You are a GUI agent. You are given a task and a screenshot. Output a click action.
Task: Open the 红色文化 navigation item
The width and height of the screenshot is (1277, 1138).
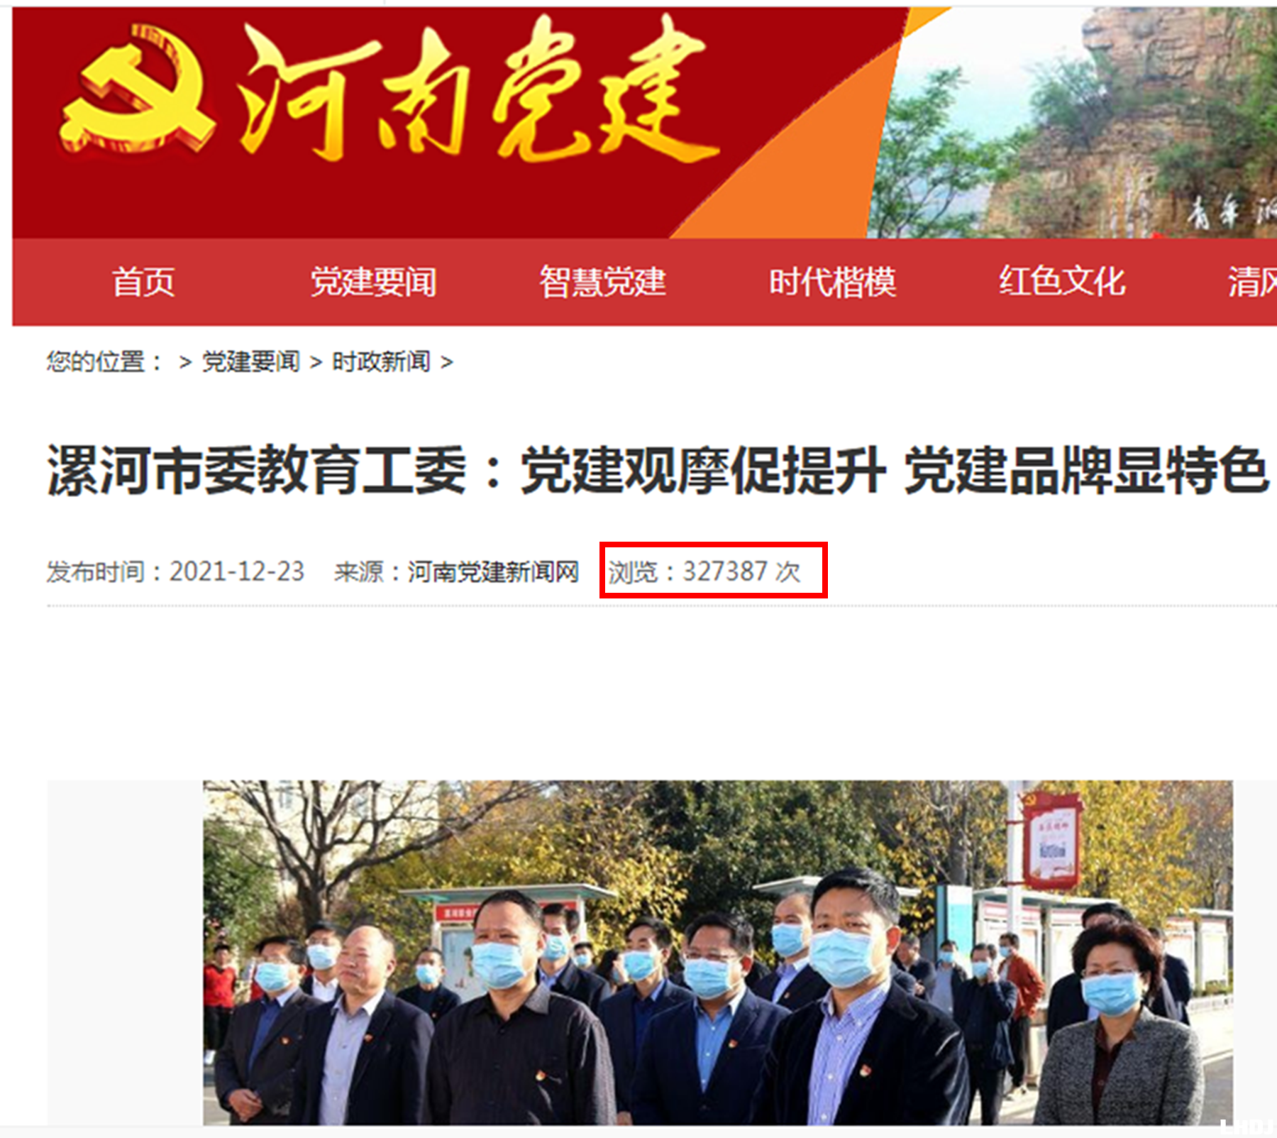click(1062, 282)
